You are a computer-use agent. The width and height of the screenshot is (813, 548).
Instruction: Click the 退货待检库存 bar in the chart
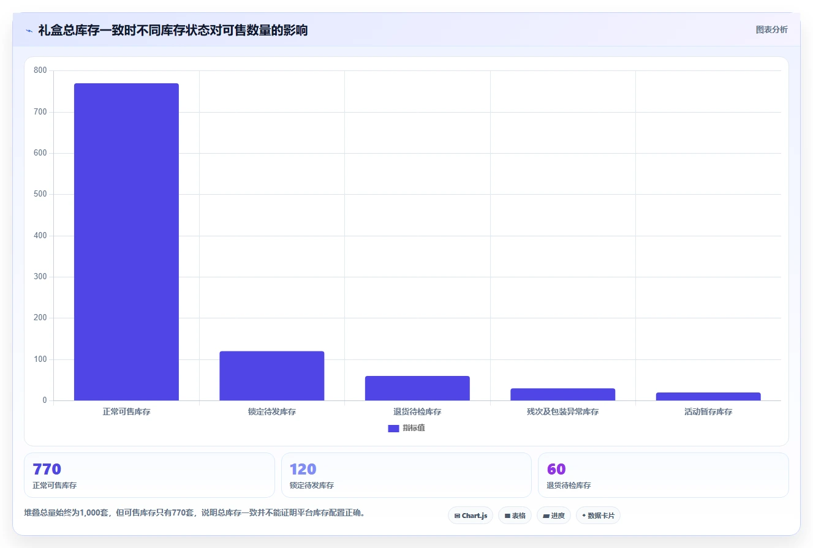pyautogui.click(x=417, y=388)
